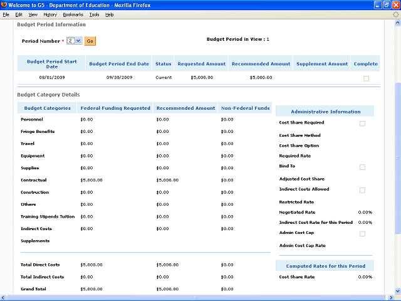Open the Period Number dropdown
The image size is (401, 301).
(x=75, y=41)
